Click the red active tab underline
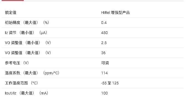Image resolution: width=186 pixels, height=98 pixels. (x=13, y=1)
